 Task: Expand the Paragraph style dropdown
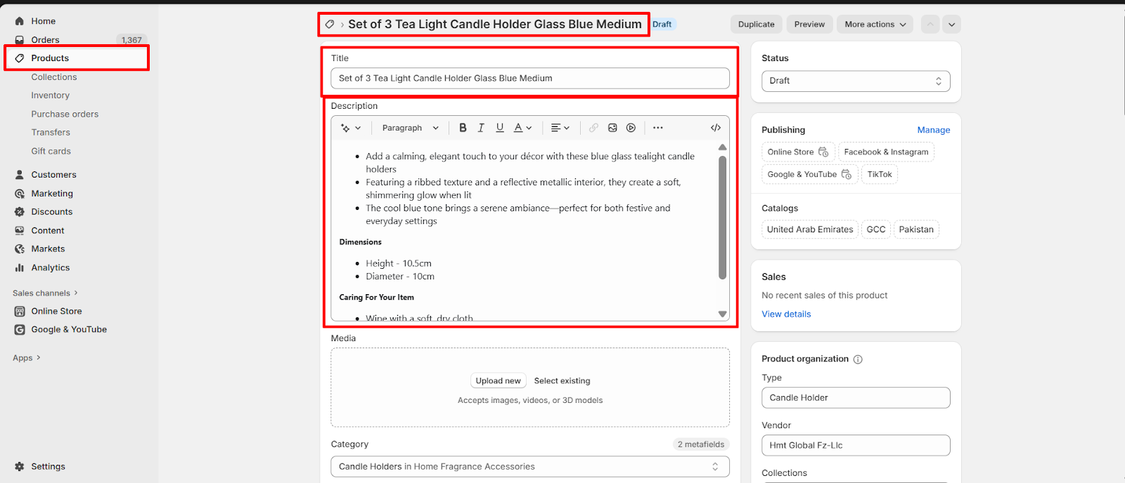[410, 128]
